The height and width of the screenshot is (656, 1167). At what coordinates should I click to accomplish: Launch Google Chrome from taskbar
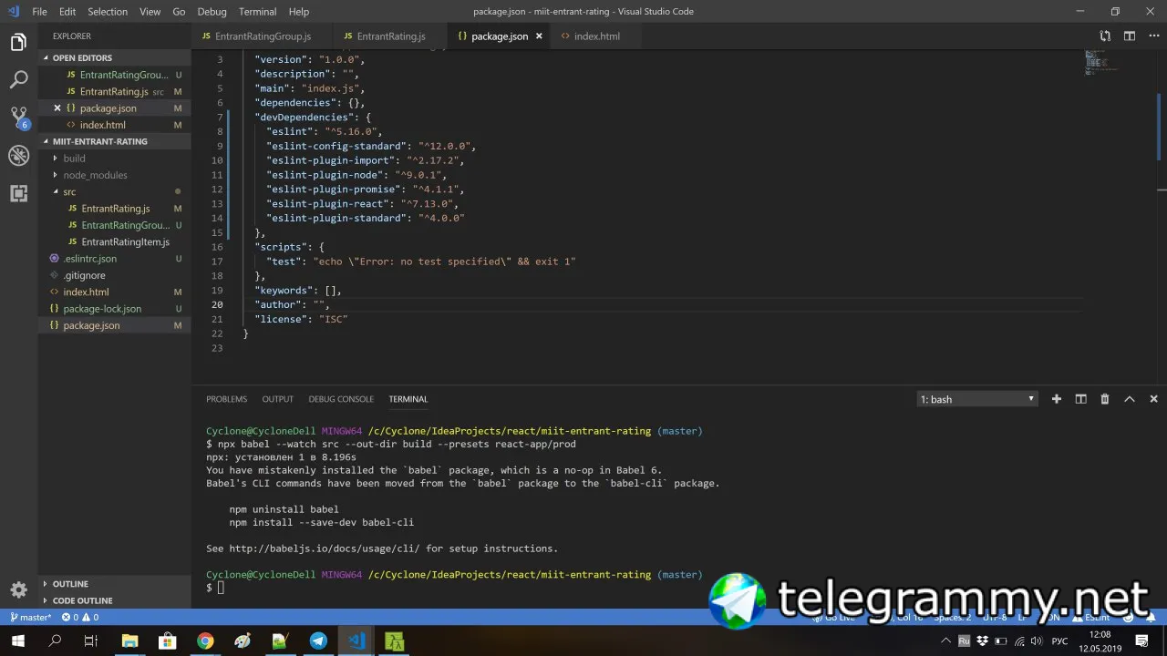point(205,641)
